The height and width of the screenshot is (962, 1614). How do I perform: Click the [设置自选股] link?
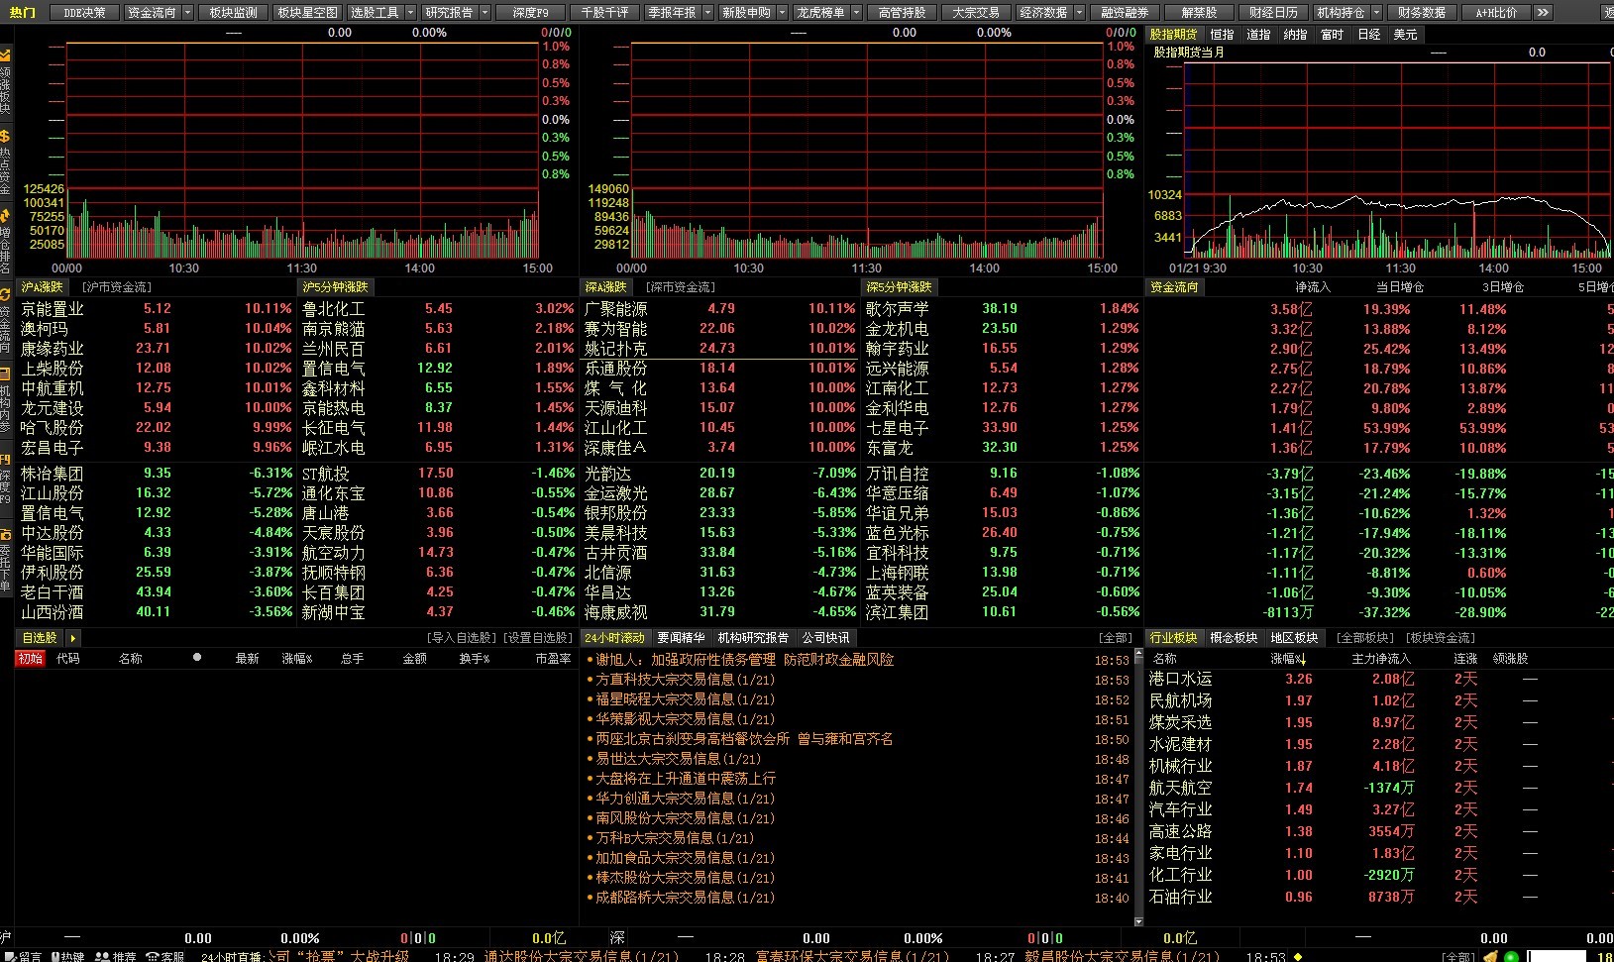[537, 638]
